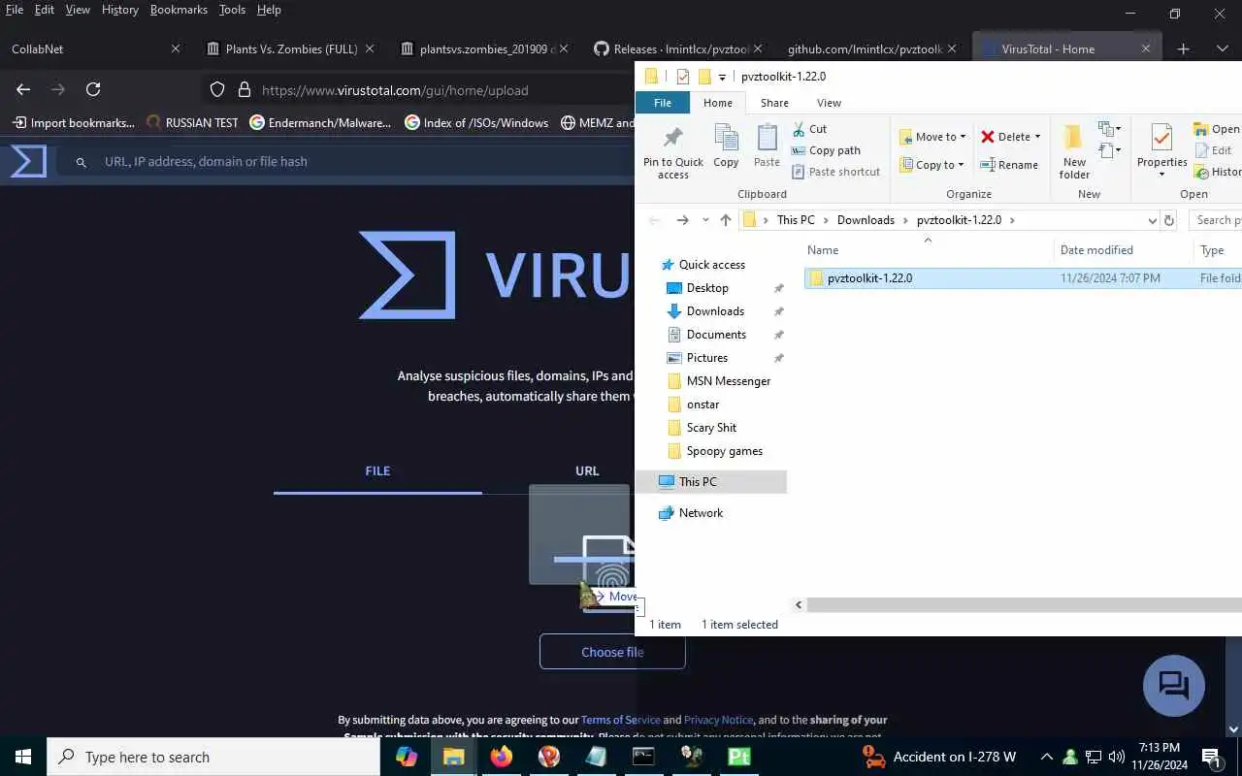The image size is (1242, 776).
Task: Select This PC in navigation pane
Action: tap(698, 482)
